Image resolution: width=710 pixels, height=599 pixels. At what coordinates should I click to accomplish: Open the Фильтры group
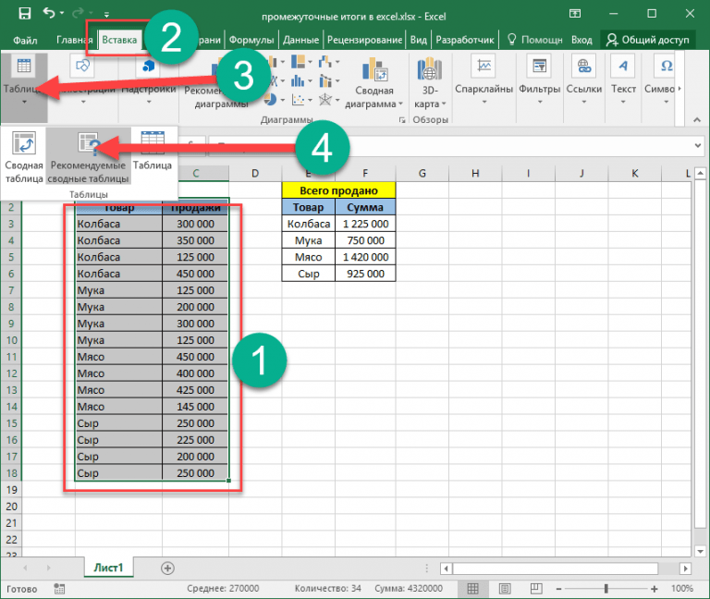[539, 81]
